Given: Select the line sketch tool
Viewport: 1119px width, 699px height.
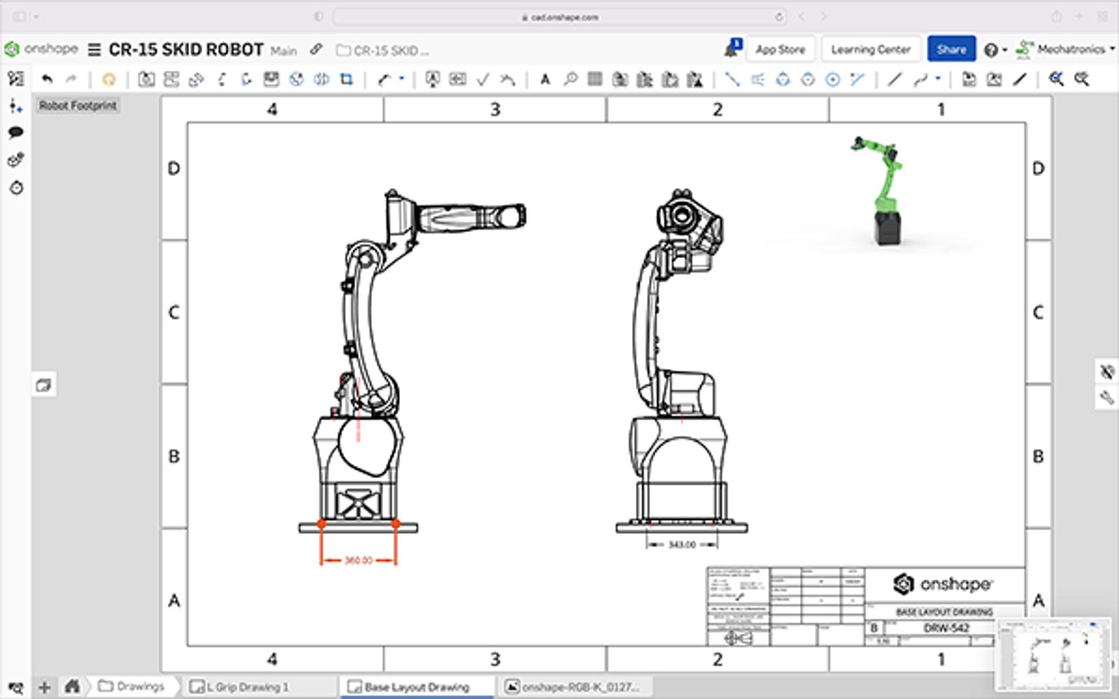Looking at the screenshot, I should tap(895, 79).
